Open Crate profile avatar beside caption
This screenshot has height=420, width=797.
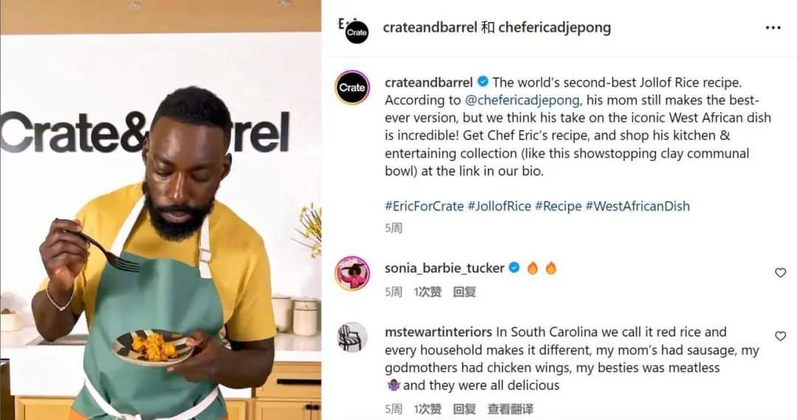point(352,87)
